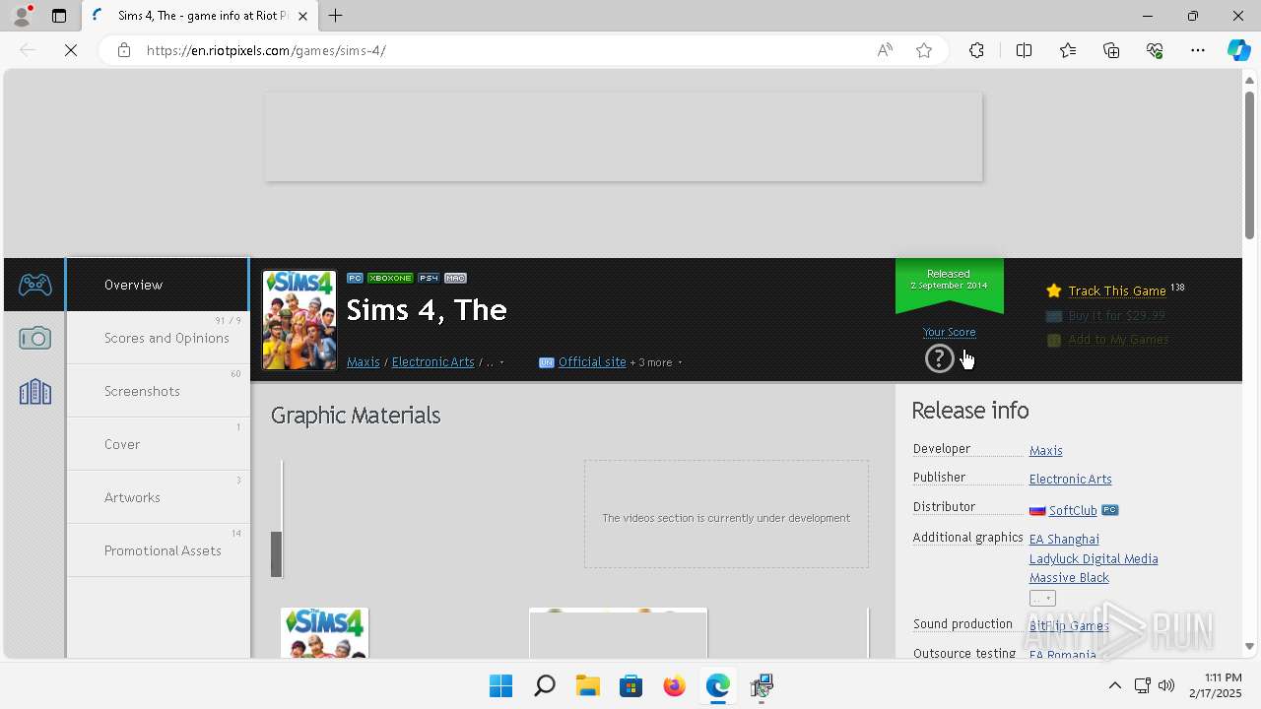Open browser Extensions puzzle icon

pyautogui.click(x=976, y=50)
